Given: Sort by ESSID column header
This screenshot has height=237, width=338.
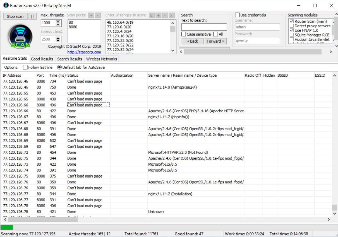Looking at the screenshot, I should (x=323, y=75).
